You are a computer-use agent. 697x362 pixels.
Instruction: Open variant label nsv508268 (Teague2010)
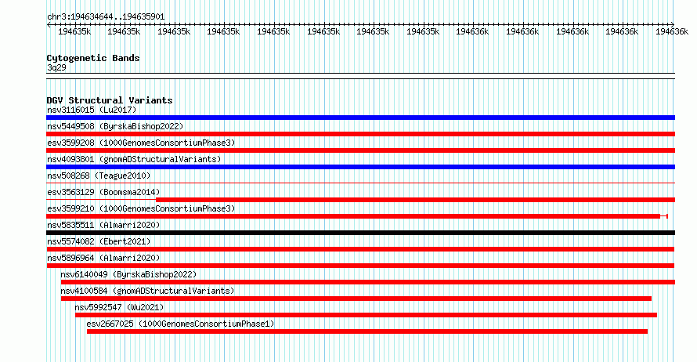pos(99,176)
